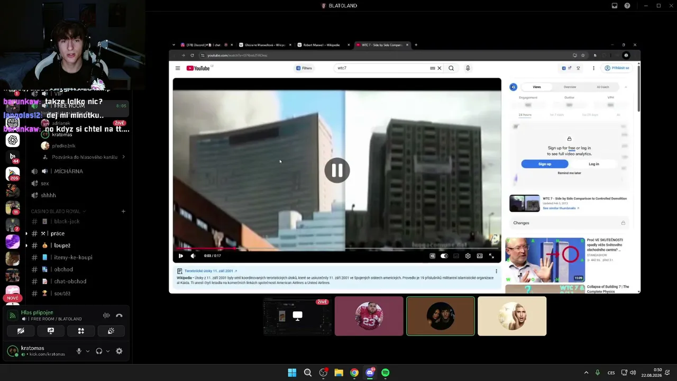
Task: Toggle Discord headphone deafen
Action: pyautogui.click(x=99, y=351)
